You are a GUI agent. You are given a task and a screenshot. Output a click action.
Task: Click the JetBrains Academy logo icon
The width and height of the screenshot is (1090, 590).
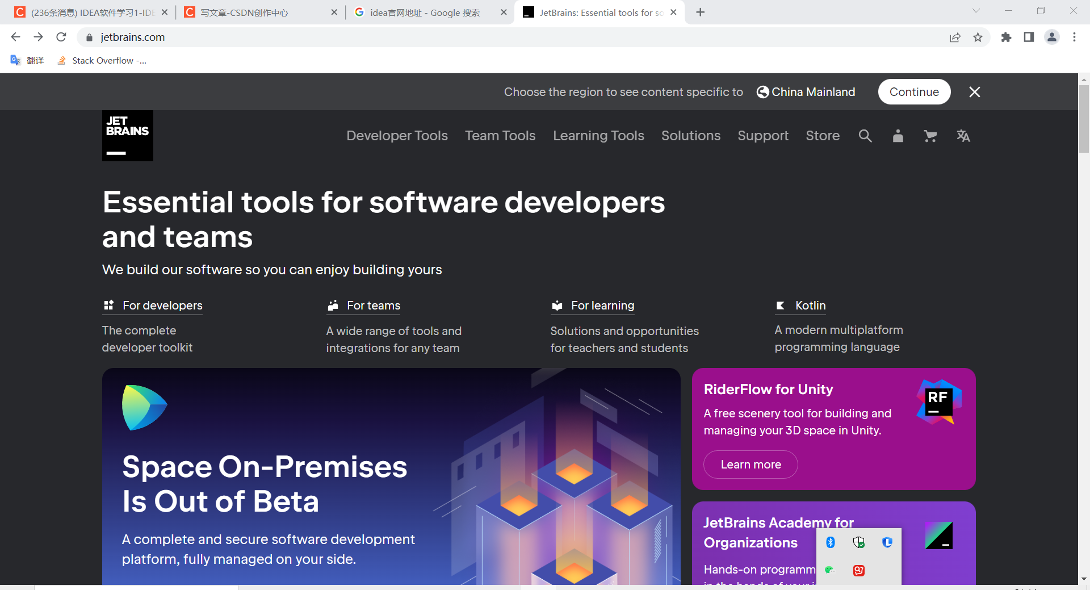(939, 535)
